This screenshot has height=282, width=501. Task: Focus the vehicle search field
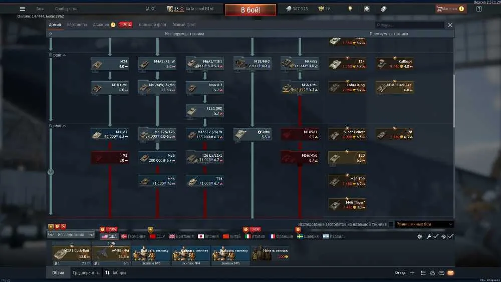(x=410, y=25)
